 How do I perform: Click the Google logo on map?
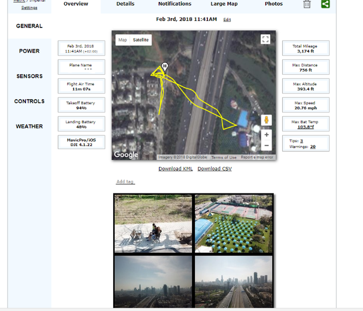point(126,155)
